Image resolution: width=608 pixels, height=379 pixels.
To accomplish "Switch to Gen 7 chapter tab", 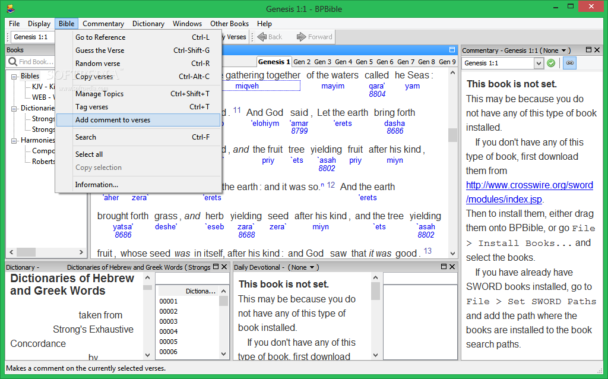I will coord(406,62).
